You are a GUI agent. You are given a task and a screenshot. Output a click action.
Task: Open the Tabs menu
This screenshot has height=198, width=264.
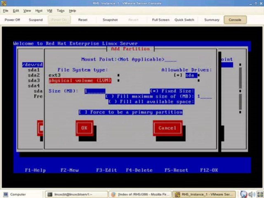[61, 11]
